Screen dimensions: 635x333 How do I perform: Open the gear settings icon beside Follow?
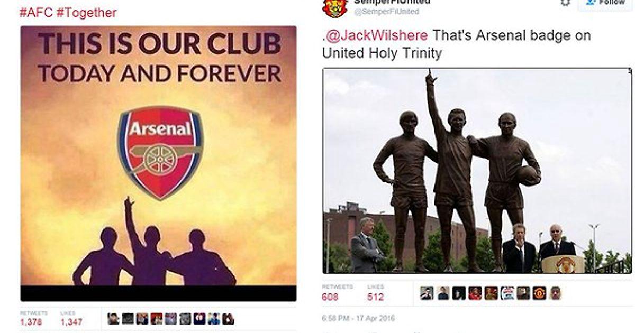pos(566,2)
